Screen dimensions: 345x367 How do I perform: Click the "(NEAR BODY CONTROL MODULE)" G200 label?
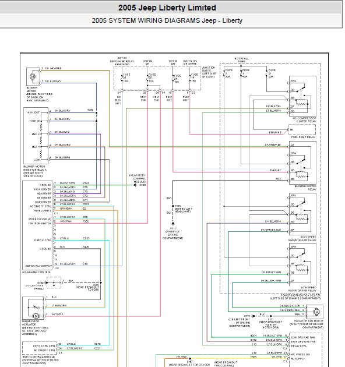point(138,180)
